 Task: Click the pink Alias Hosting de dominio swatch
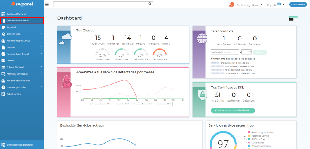(249, 132)
